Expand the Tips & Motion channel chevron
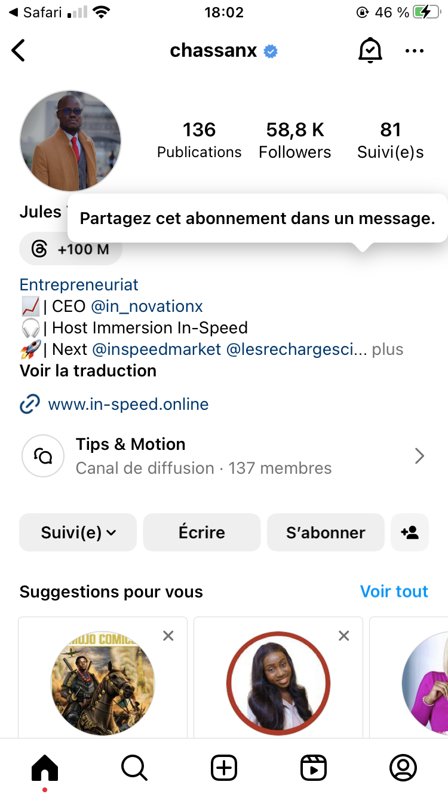The height and width of the screenshot is (797, 448). 419,456
